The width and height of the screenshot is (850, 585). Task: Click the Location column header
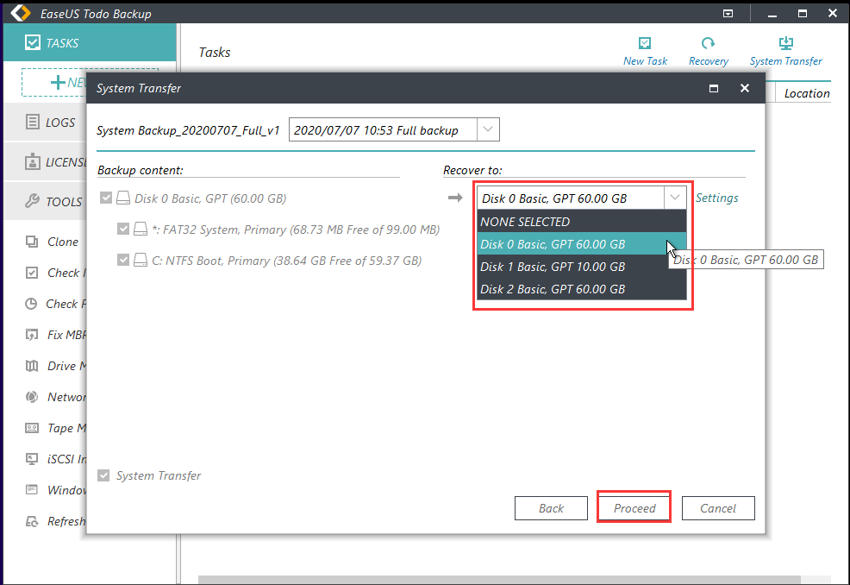[807, 93]
